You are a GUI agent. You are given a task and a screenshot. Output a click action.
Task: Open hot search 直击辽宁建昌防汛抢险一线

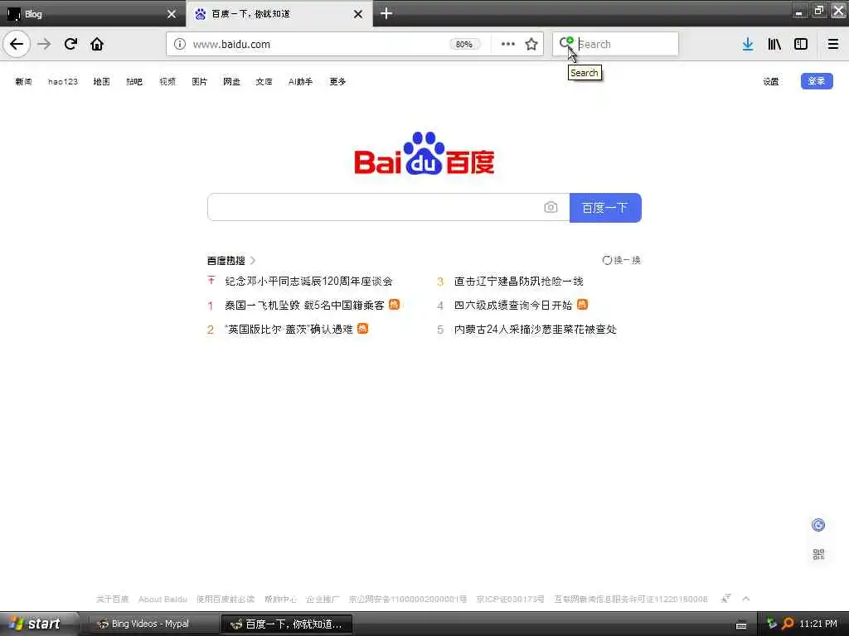click(x=519, y=282)
